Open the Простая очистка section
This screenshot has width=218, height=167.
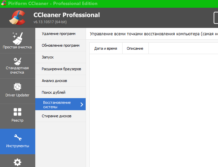pyautogui.click(x=17, y=40)
